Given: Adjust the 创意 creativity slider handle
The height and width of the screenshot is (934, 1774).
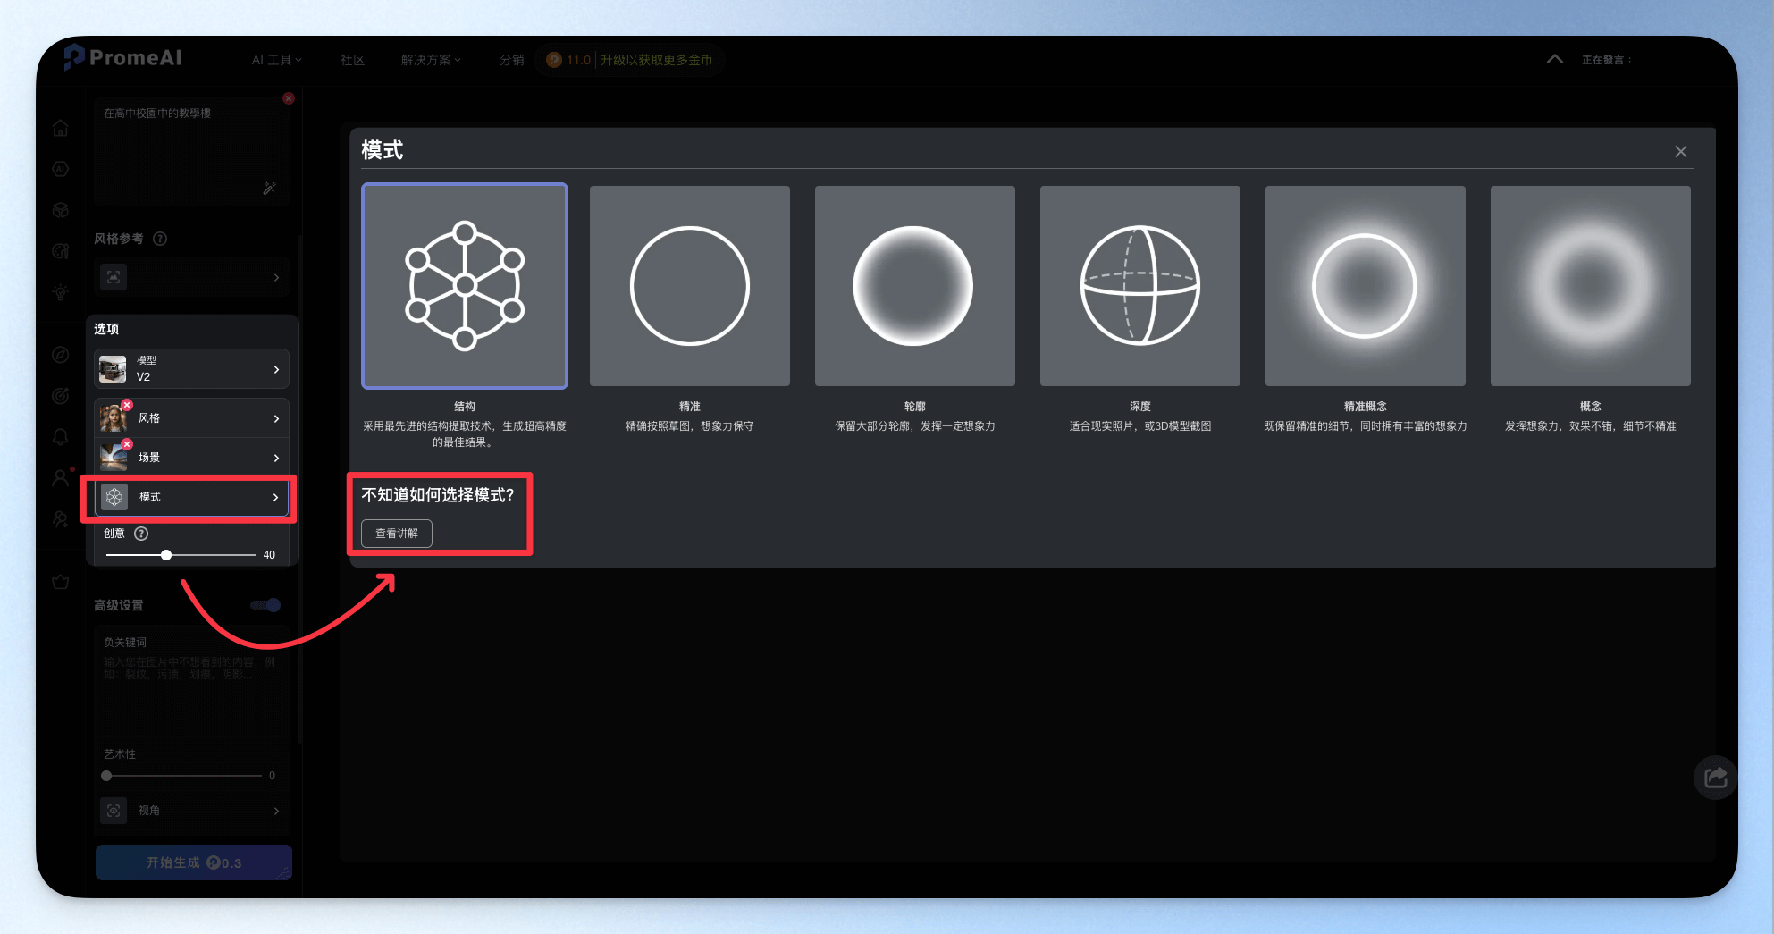Looking at the screenshot, I should tap(166, 555).
